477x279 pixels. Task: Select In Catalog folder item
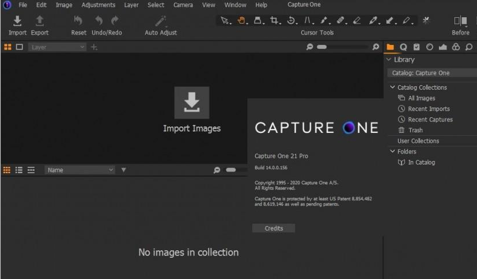coord(421,162)
